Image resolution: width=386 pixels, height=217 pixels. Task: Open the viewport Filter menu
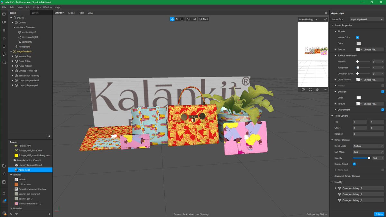(81, 13)
